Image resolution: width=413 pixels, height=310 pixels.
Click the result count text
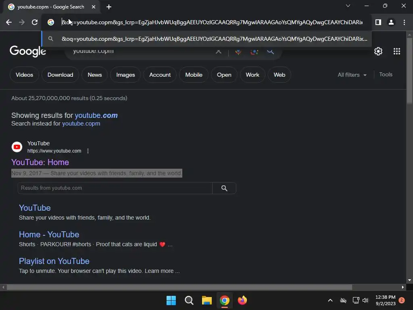coord(69,98)
